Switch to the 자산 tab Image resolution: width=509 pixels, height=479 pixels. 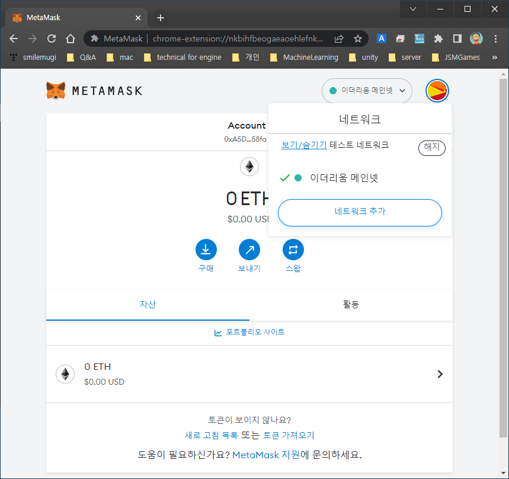[x=148, y=304]
